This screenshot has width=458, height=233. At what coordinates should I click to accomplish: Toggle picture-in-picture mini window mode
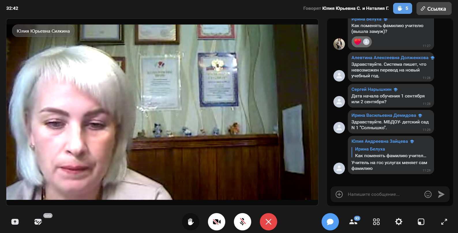421,222
